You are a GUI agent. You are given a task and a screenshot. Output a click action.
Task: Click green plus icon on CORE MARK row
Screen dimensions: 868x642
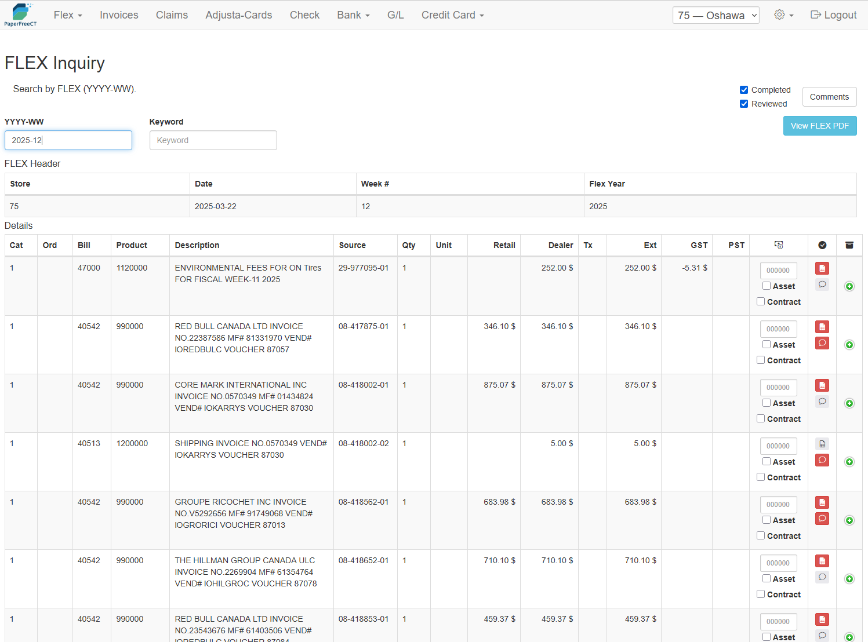click(x=849, y=403)
